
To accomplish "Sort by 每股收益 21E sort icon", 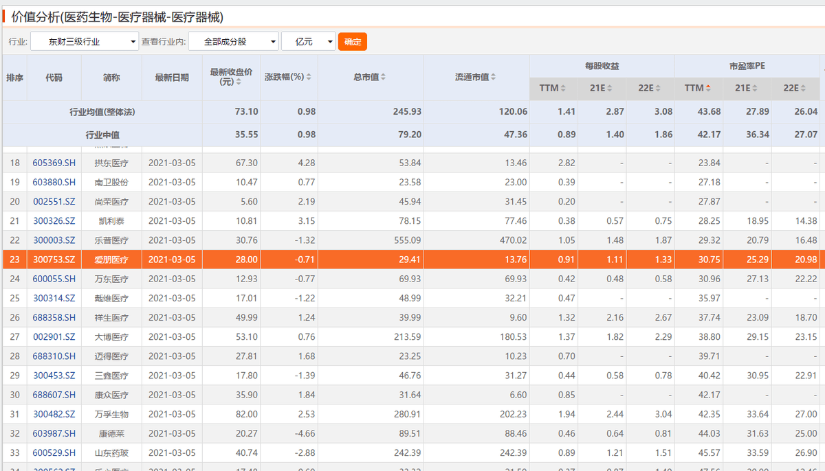I will [610, 89].
